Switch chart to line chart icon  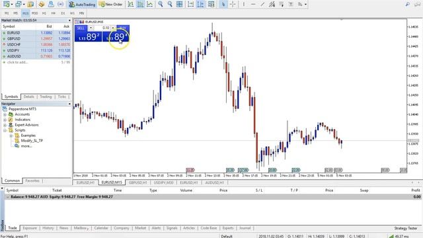(x=150, y=5)
